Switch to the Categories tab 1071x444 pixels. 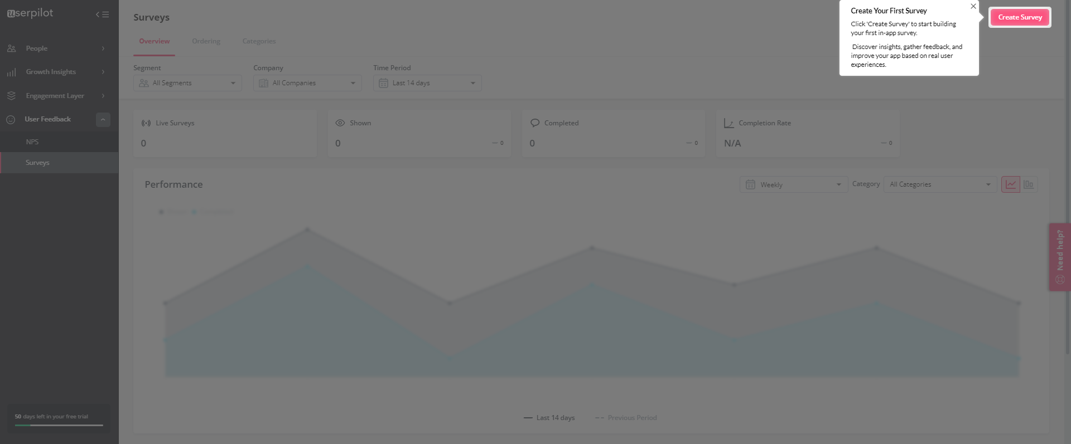[259, 41]
